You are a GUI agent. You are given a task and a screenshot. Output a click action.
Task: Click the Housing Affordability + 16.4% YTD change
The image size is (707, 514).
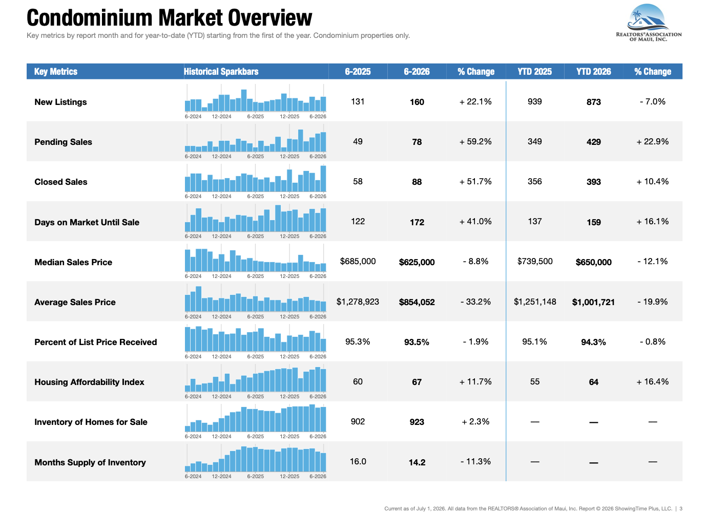[x=653, y=381]
